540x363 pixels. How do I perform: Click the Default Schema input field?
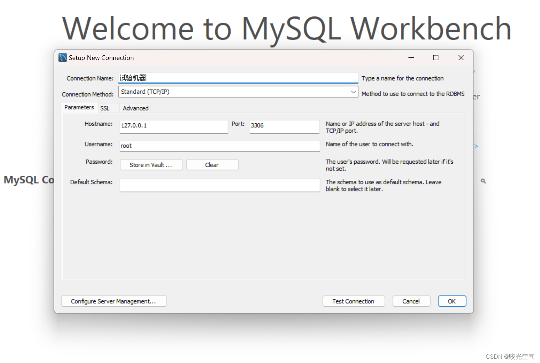[x=220, y=185]
